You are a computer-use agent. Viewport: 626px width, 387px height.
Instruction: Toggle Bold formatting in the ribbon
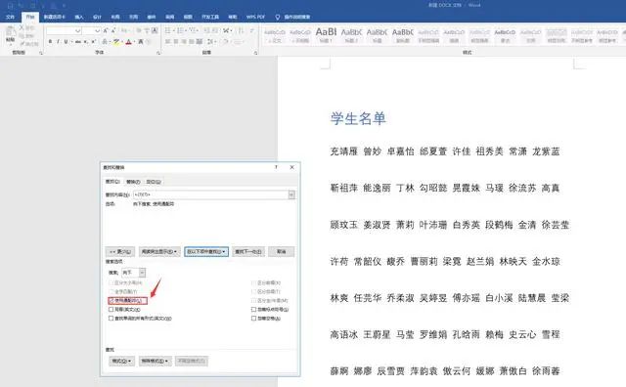click(x=50, y=41)
